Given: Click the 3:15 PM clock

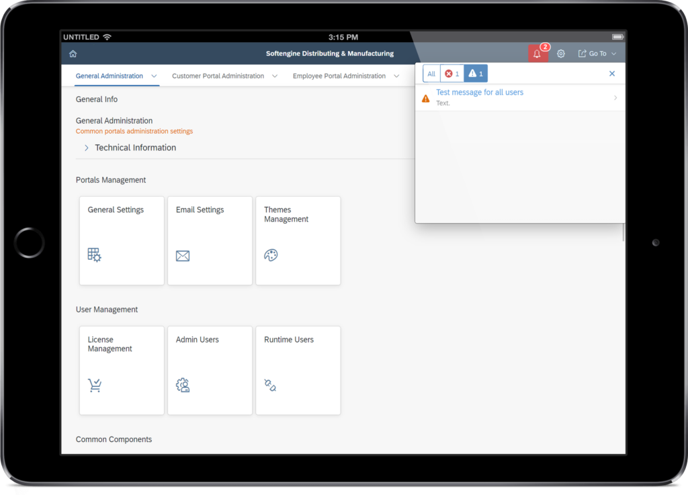Looking at the screenshot, I should [x=343, y=37].
